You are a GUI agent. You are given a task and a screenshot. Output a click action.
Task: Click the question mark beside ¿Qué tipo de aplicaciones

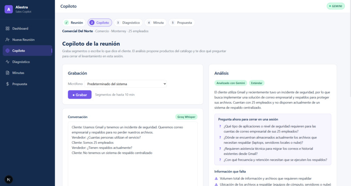[x=220, y=126]
